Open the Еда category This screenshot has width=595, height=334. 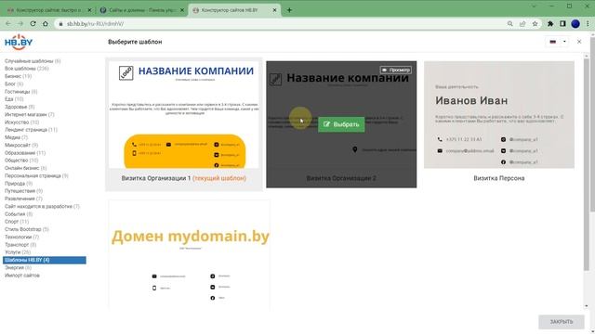15,99
